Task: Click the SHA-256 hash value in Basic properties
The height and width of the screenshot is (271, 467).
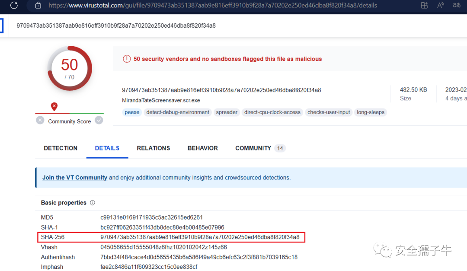Action: 200,237
